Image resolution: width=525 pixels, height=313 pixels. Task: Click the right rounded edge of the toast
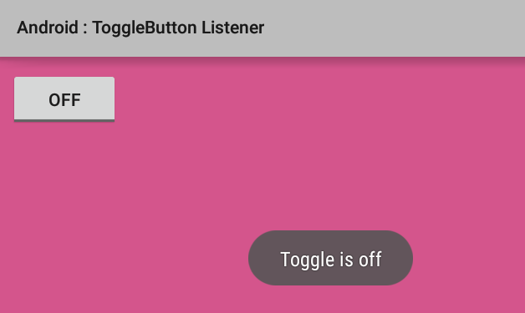(405, 258)
